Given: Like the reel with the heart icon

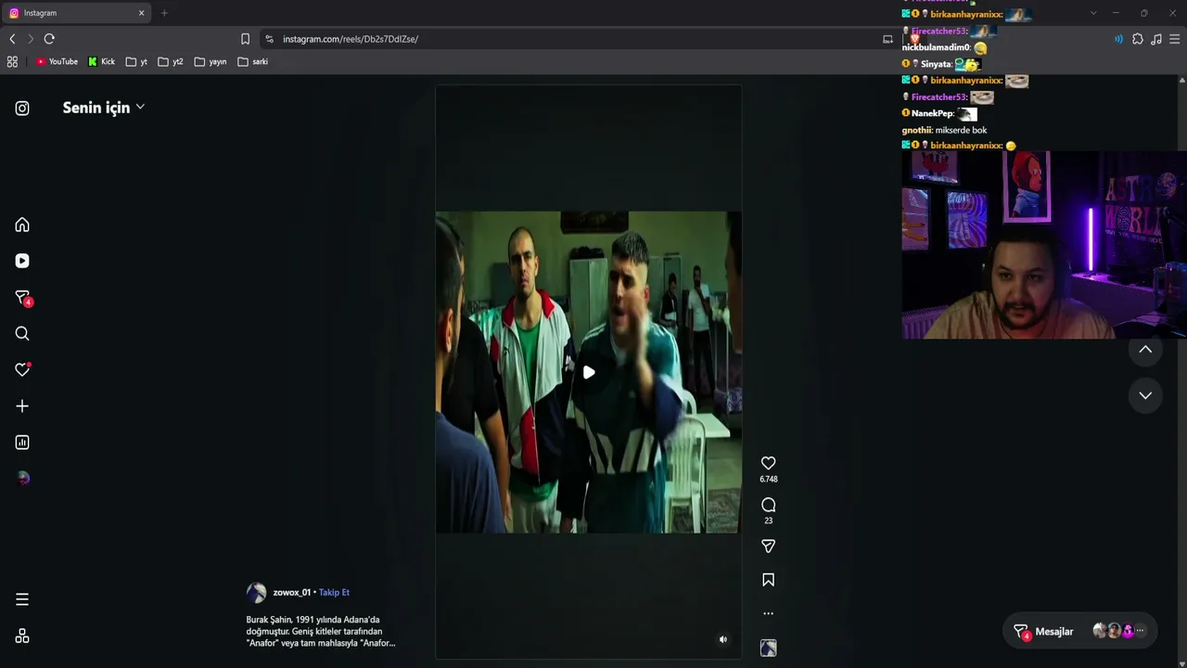Looking at the screenshot, I should tap(768, 463).
